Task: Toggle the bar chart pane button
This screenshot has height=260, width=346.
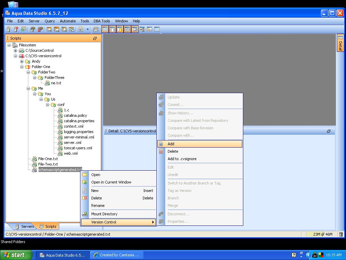Action: [149, 29]
